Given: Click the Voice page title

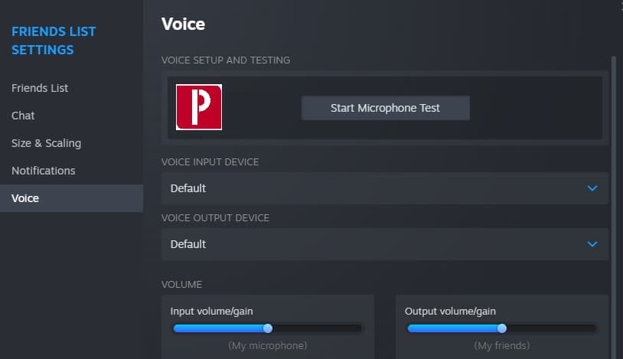Looking at the screenshot, I should (183, 24).
